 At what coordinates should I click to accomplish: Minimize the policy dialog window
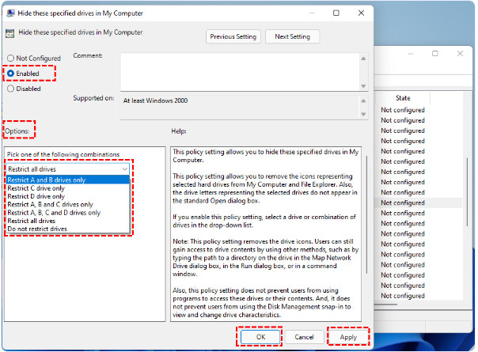click(x=312, y=13)
